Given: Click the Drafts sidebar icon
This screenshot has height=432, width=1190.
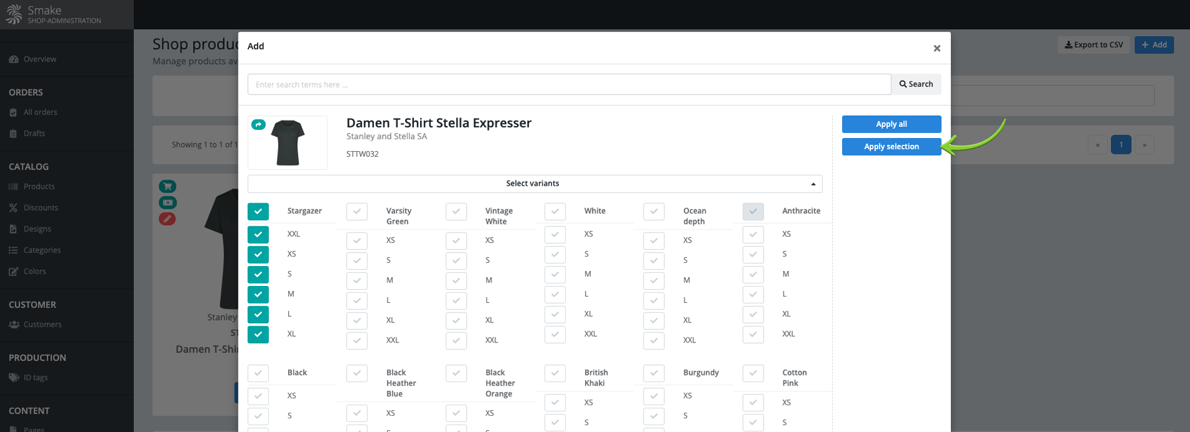Looking at the screenshot, I should tap(13, 134).
